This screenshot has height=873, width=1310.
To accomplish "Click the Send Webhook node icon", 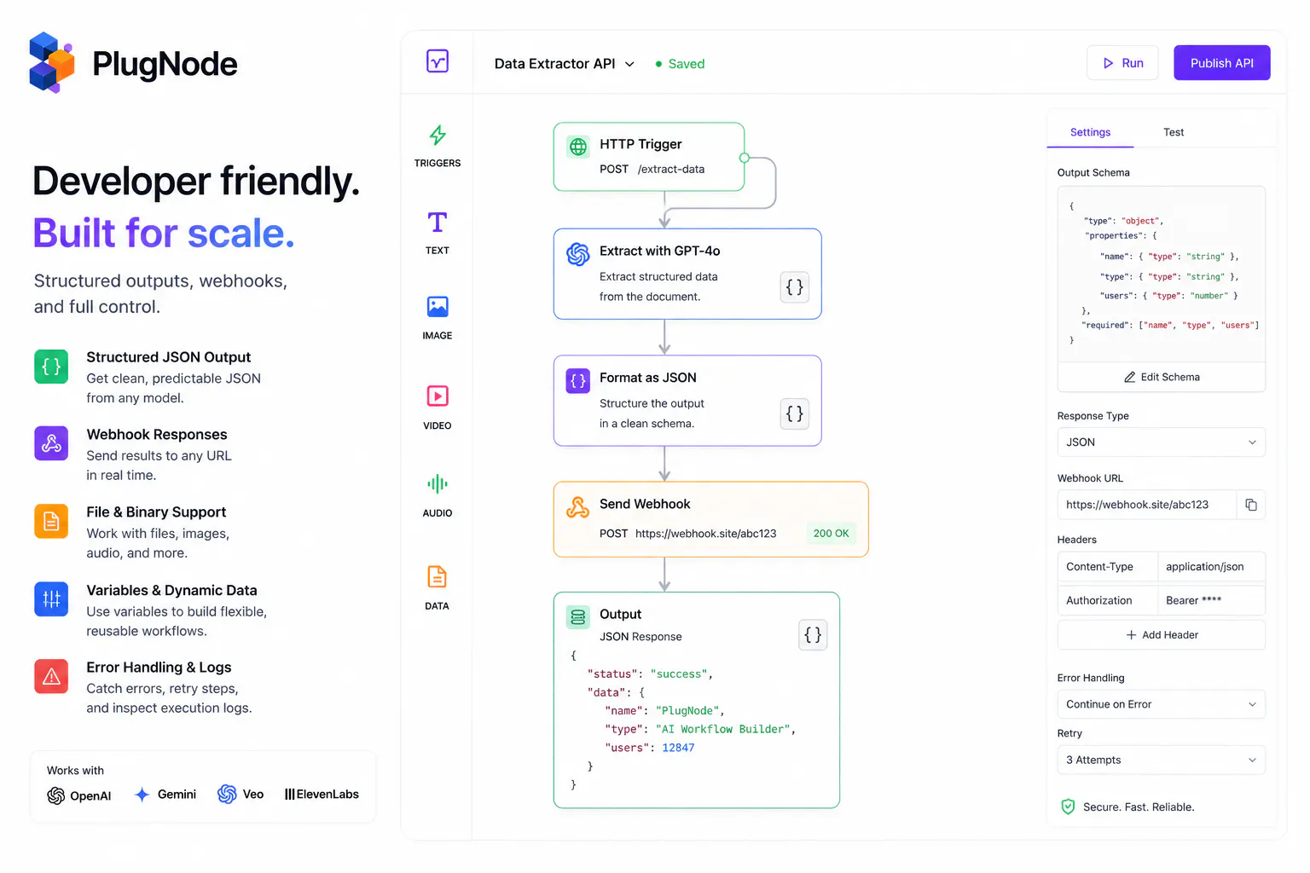I will click(578, 507).
